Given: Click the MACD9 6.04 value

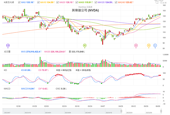Looking at the screenshot, I should pyautogui.click(x=28, y=89).
